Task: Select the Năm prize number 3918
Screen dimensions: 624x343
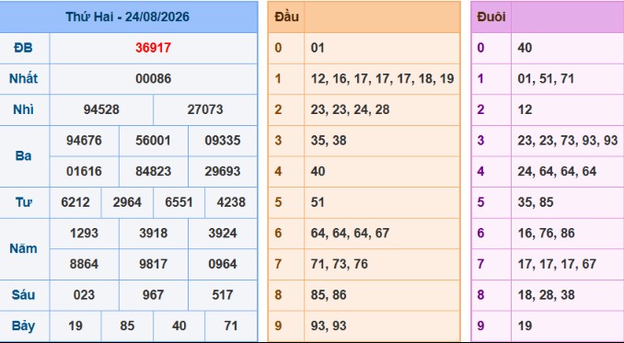Action: (153, 234)
